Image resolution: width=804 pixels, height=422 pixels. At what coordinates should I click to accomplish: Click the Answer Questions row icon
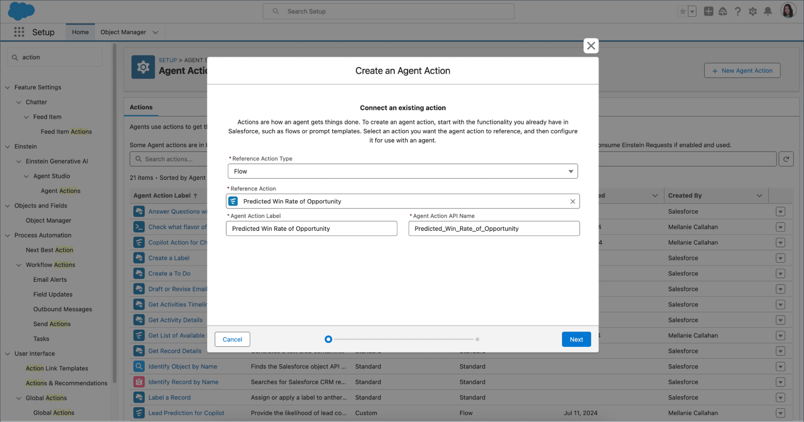point(139,211)
